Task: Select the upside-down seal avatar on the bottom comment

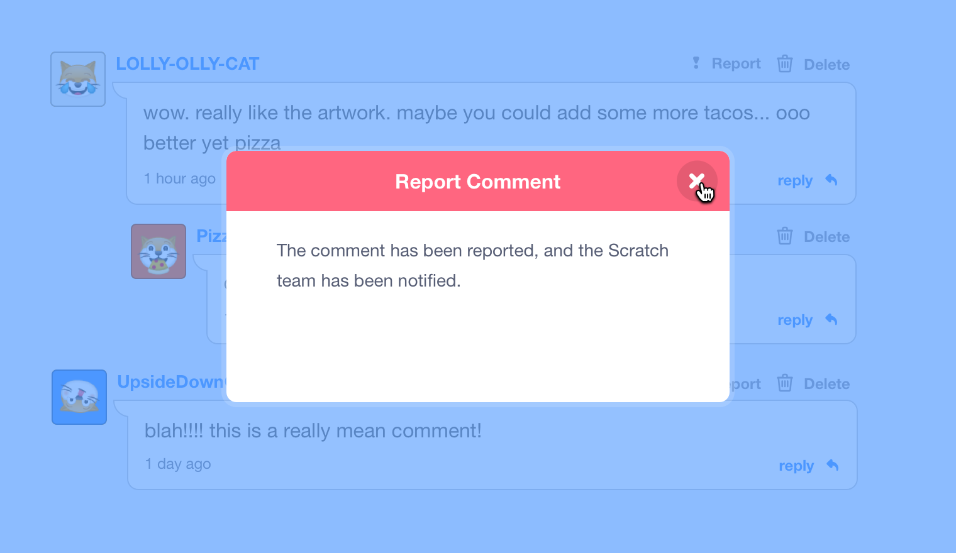Action: coord(79,397)
